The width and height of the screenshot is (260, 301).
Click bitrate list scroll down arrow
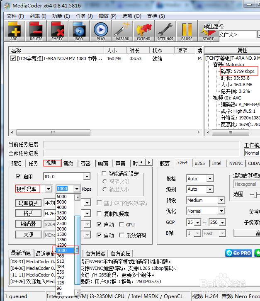click(77, 292)
